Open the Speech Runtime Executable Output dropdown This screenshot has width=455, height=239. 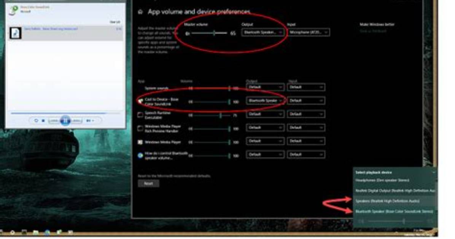pos(265,114)
